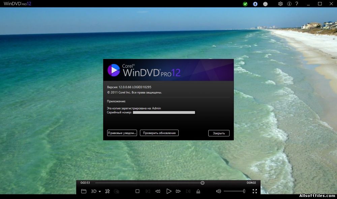Image resolution: width=337 pixels, height=199 pixels.
Task: Expand the 3D options dropdown arrow
Action: point(100,192)
